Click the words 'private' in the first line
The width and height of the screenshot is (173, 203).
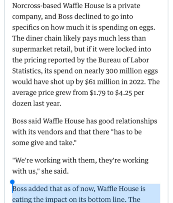click(x=129, y=6)
